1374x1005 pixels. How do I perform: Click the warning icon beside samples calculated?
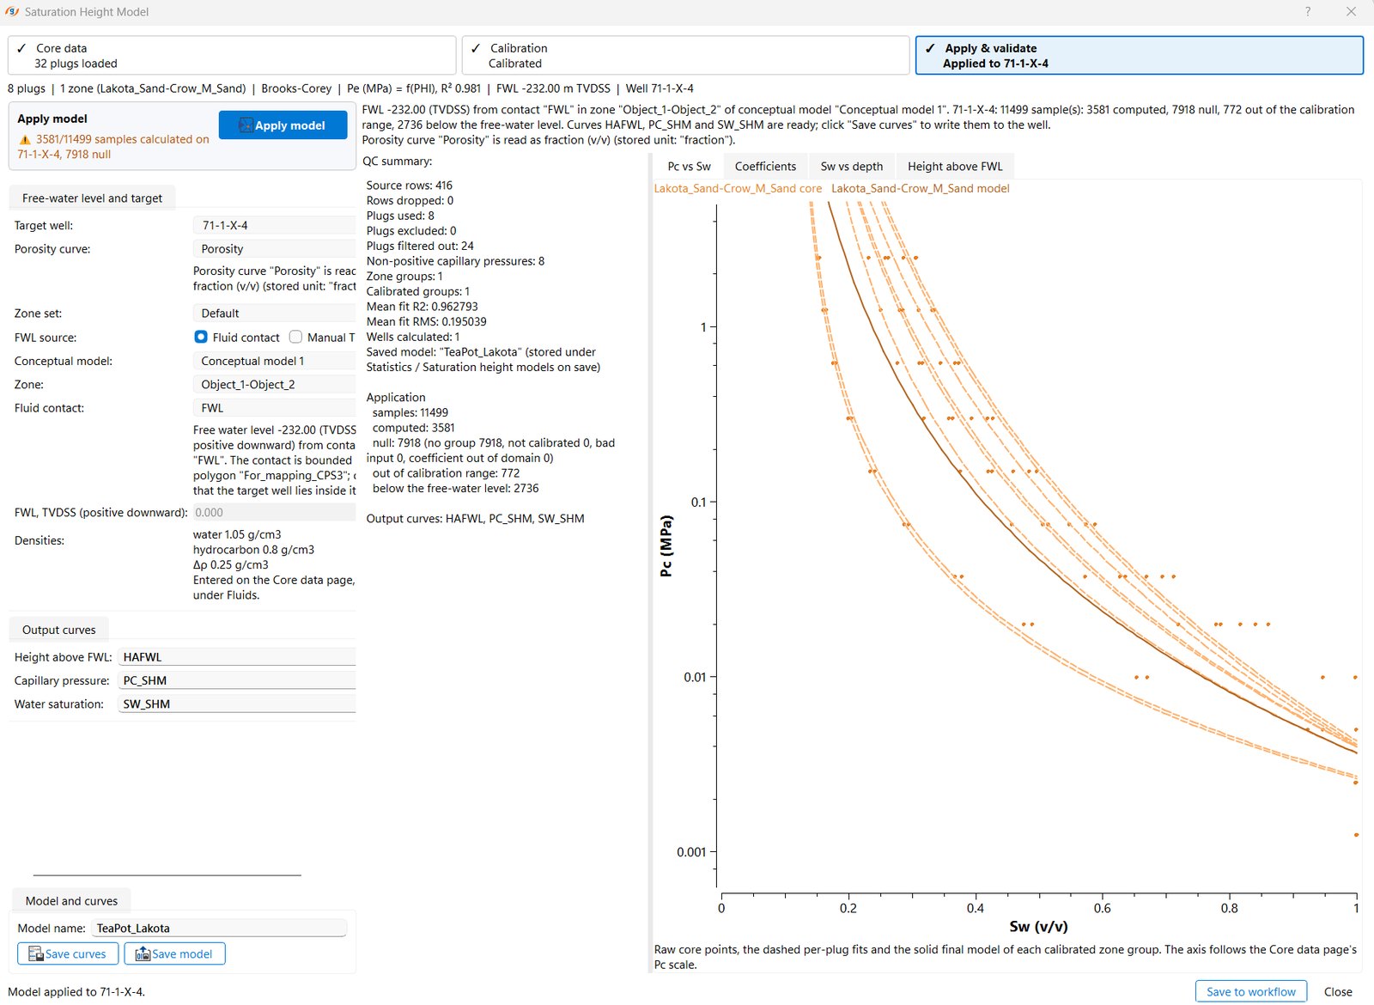pyautogui.click(x=25, y=139)
